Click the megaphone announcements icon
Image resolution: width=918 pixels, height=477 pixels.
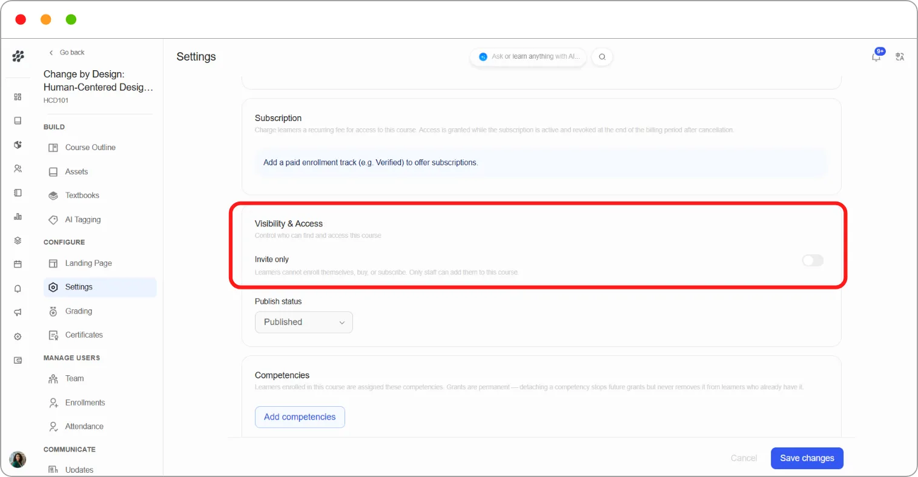point(18,312)
